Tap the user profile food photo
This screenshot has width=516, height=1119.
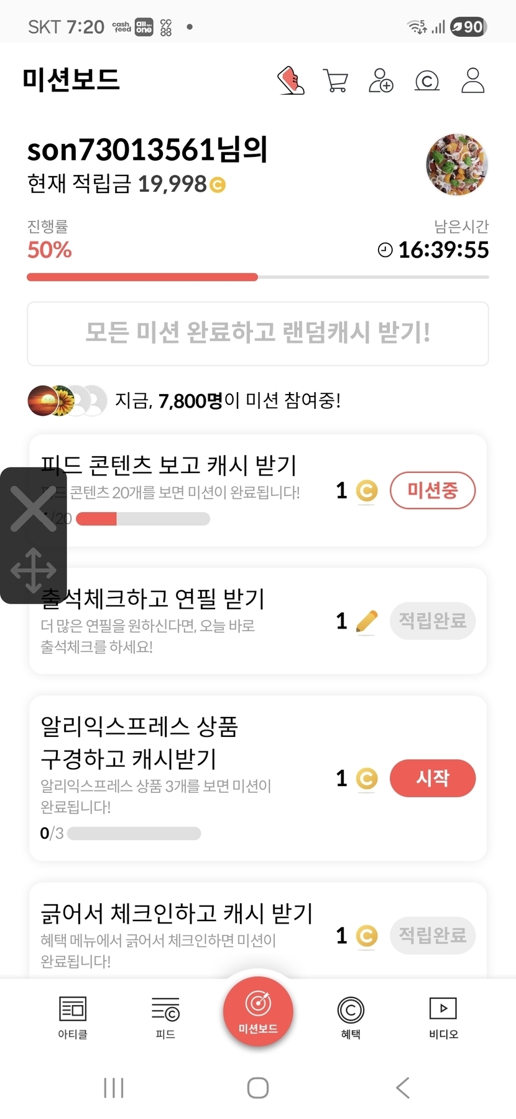(457, 165)
